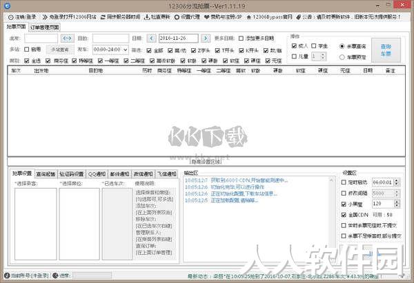414x283 pixels.
Task: Adjust the 06:00:01 start time stepper
Action: click(x=397, y=182)
